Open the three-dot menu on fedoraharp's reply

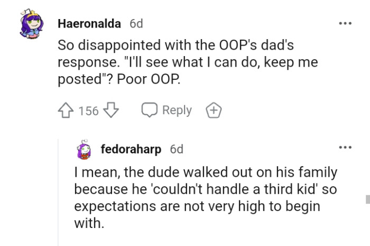tap(345, 147)
